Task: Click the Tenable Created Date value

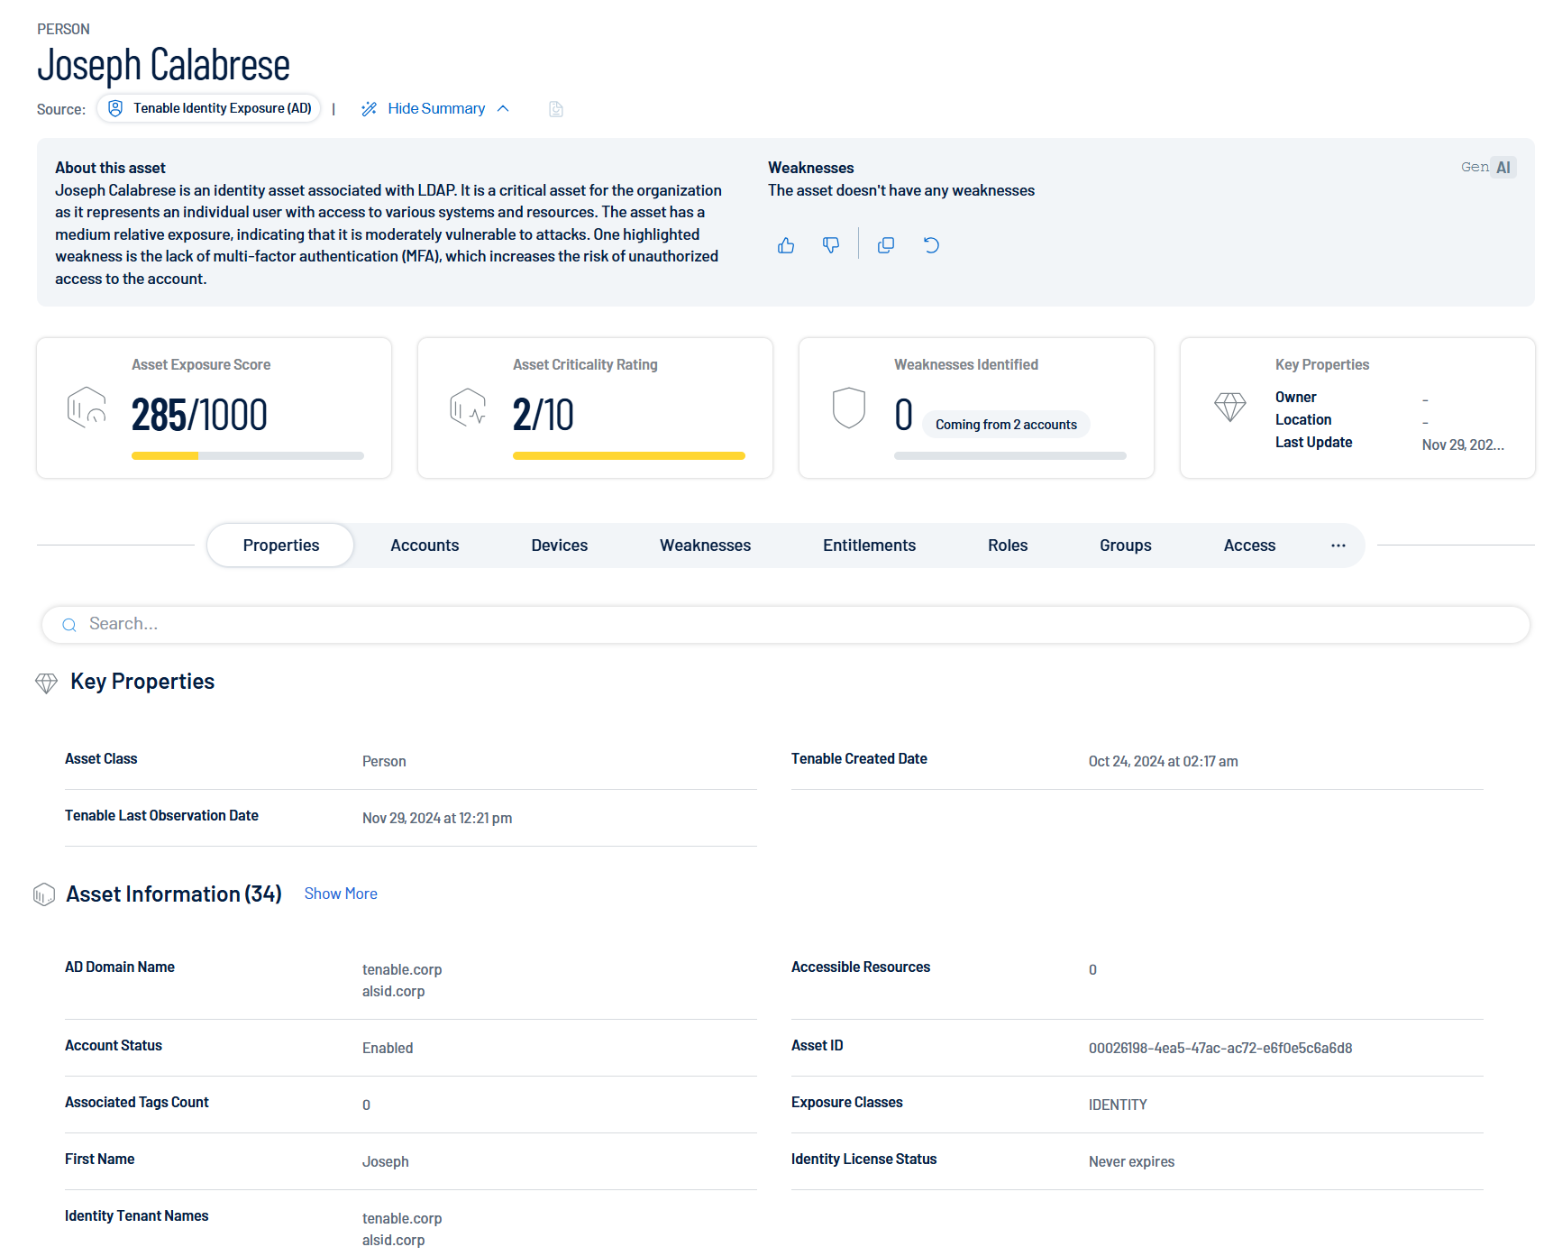Action: (1163, 762)
